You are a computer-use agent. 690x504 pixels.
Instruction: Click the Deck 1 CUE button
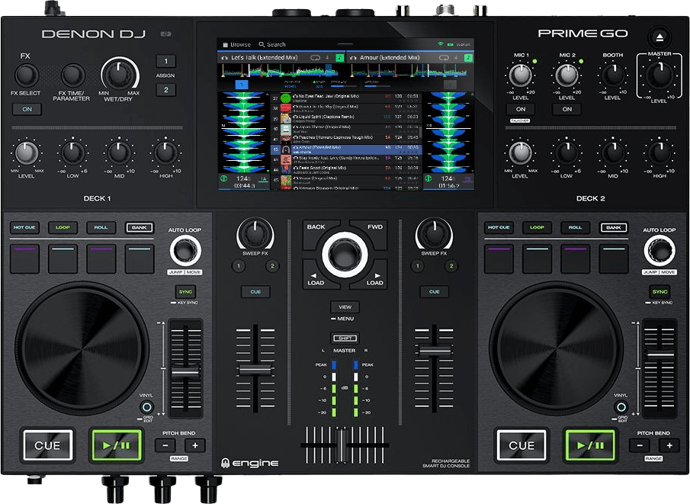(x=47, y=445)
